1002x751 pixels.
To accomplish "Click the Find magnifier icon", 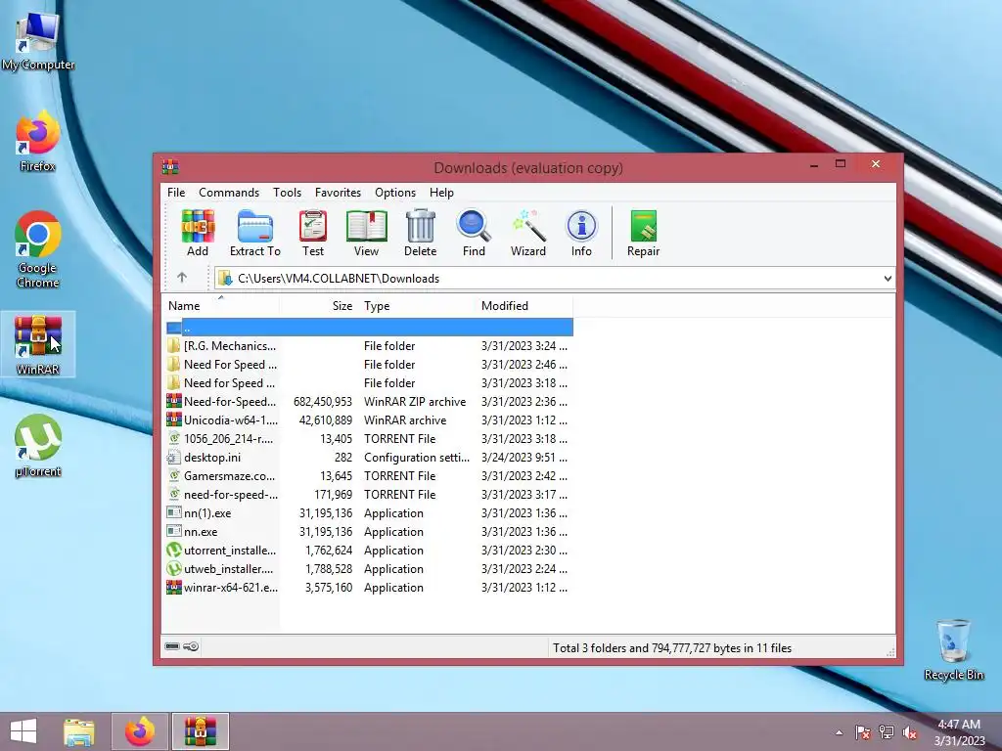I will click(474, 233).
